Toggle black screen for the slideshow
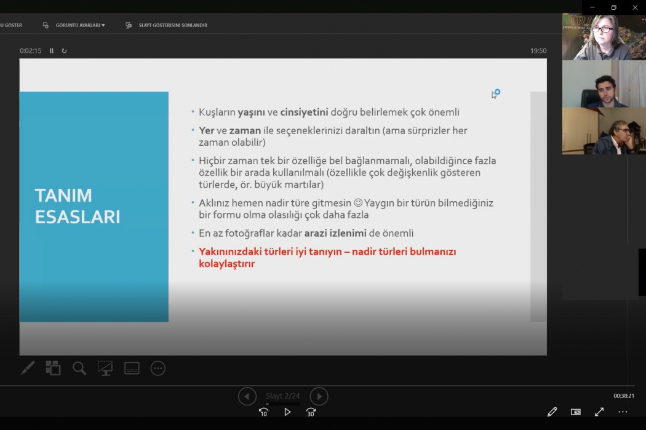Screen dimensions: 646x430 click(x=105, y=368)
